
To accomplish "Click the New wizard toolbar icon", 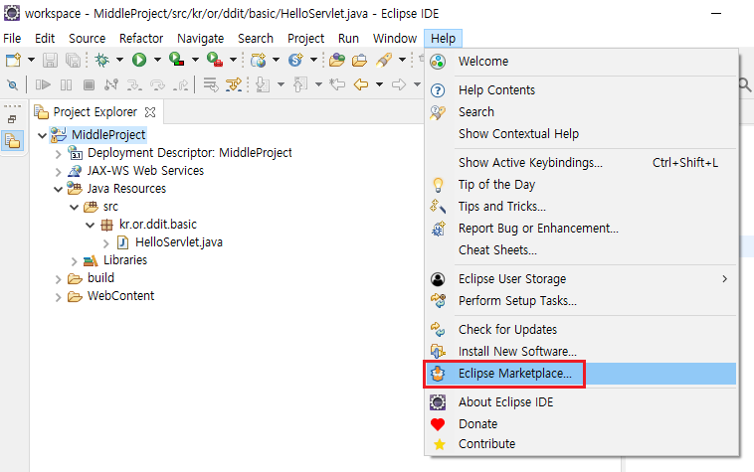I will [13, 60].
